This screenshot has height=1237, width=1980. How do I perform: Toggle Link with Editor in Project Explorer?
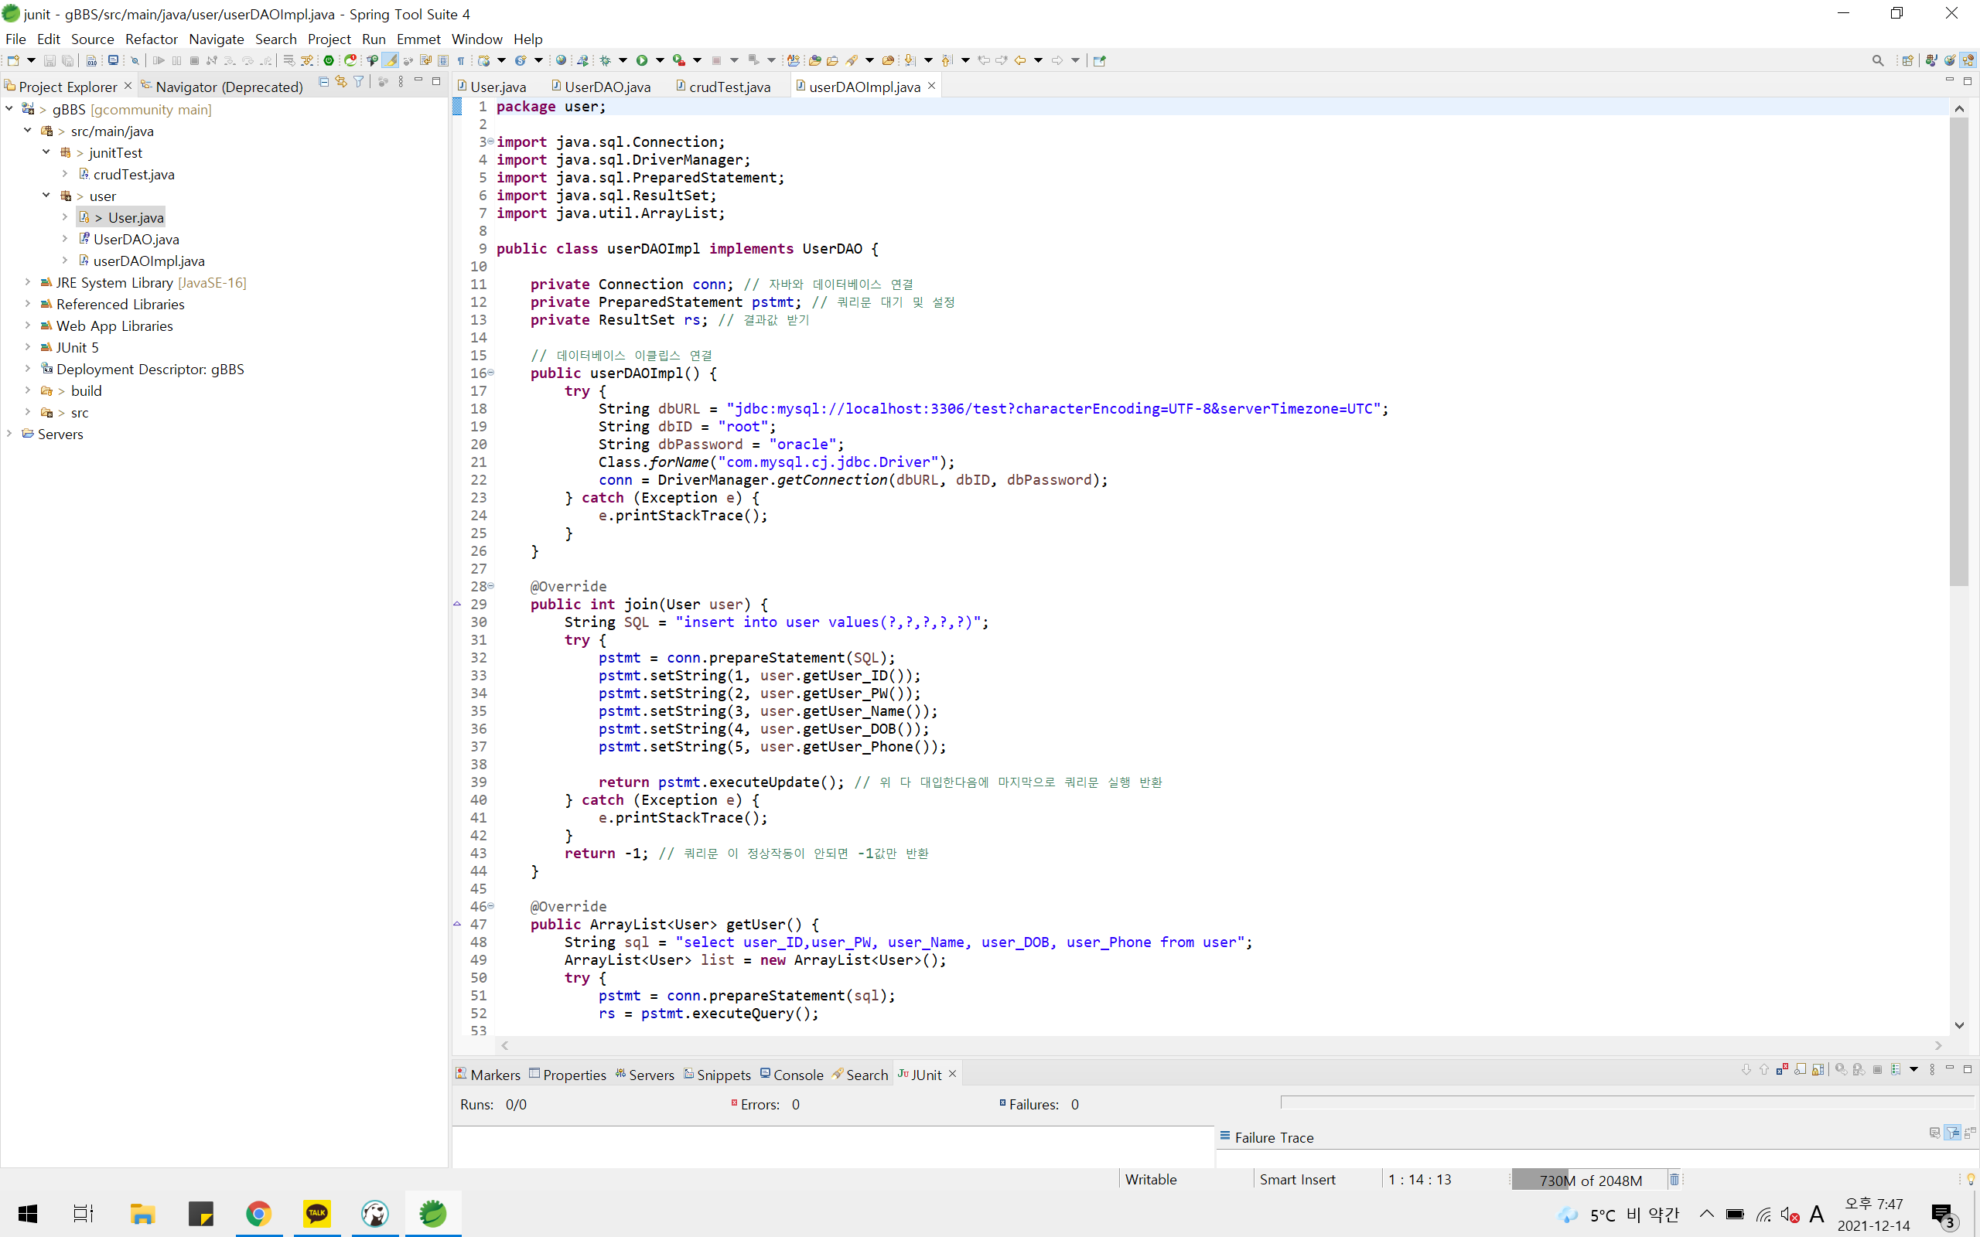[x=340, y=82]
